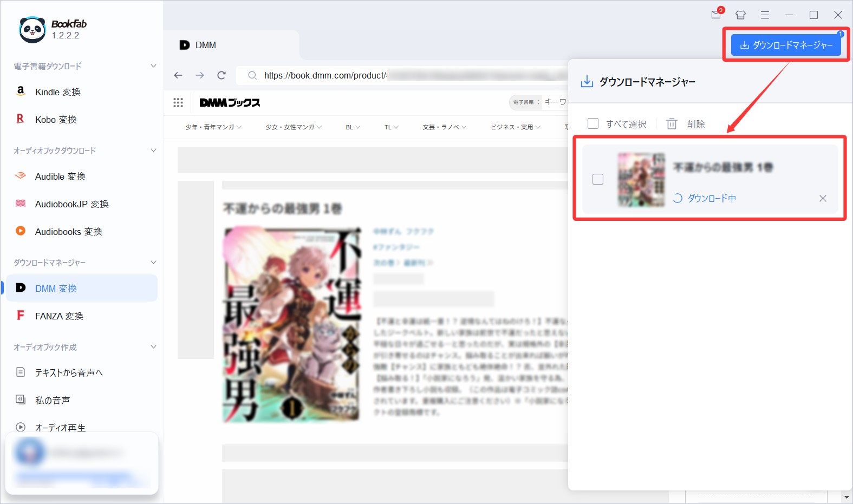
Task: Reload the DMM page
Action: (x=222, y=75)
